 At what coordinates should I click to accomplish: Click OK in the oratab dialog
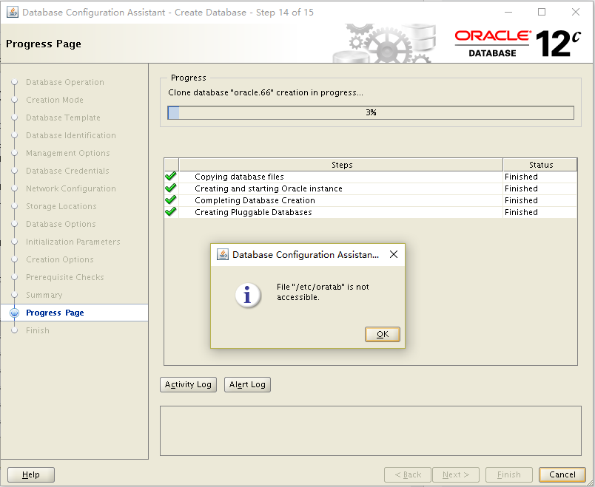pos(382,334)
